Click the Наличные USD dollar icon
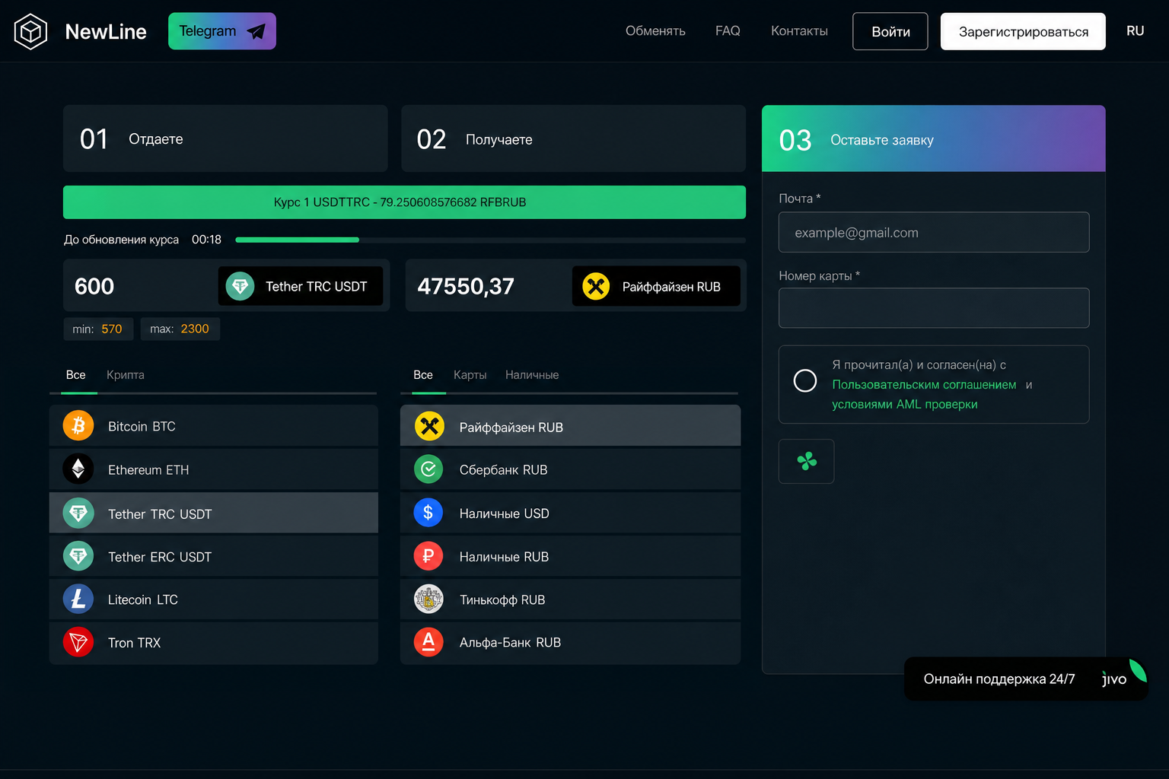1169x779 pixels. coord(428,513)
